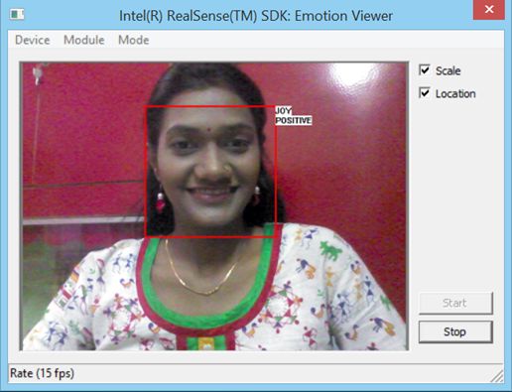Click the window resize grip
This screenshot has height=392, width=512.
pyautogui.click(x=497, y=376)
